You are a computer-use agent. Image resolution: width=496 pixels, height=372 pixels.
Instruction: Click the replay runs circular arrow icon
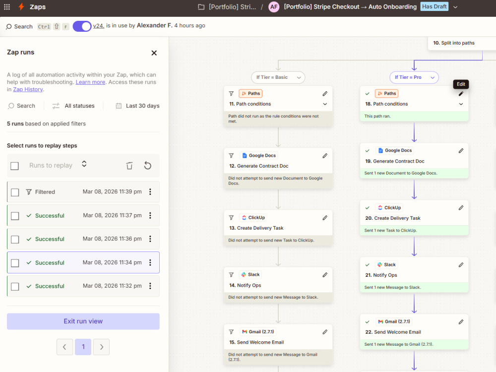coord(148,166)
